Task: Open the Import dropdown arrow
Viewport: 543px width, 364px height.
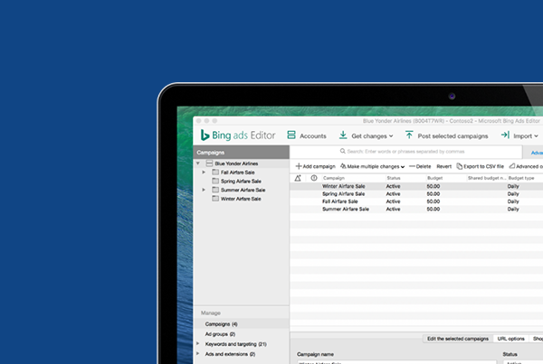Action: pos(536,136)
